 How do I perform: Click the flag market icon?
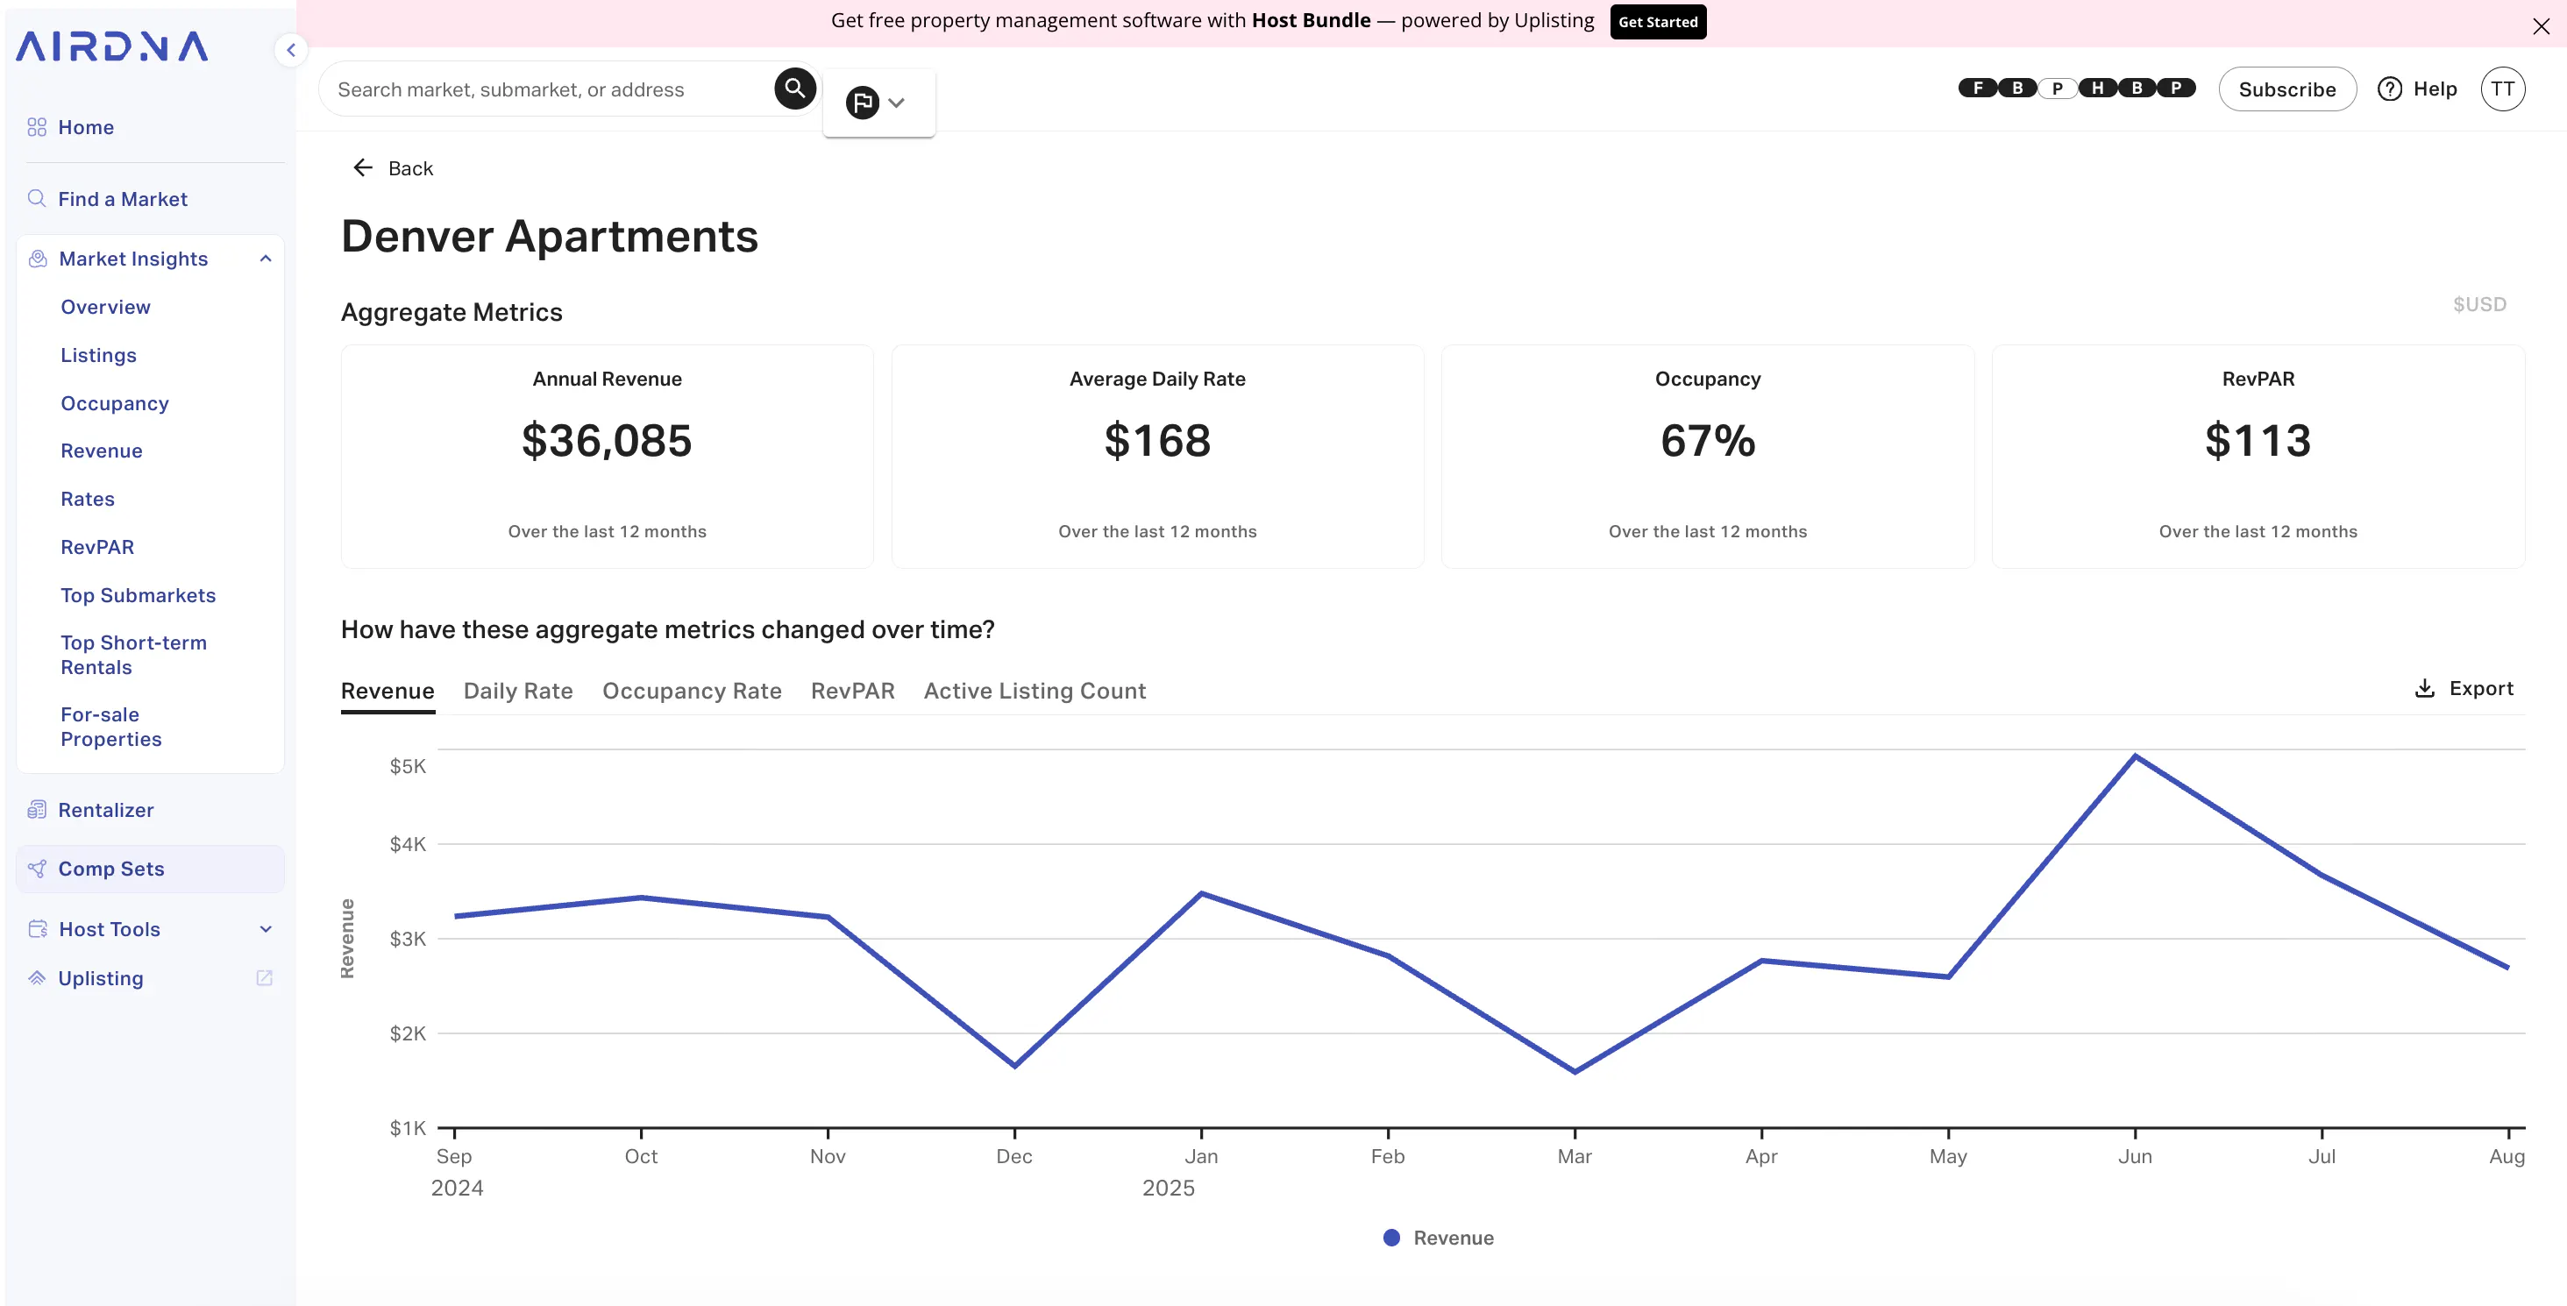pyautogui.click(x=862, y=103)
